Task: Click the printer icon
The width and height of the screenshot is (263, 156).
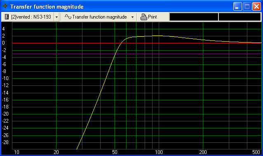Action: click(x=143, y=17)
